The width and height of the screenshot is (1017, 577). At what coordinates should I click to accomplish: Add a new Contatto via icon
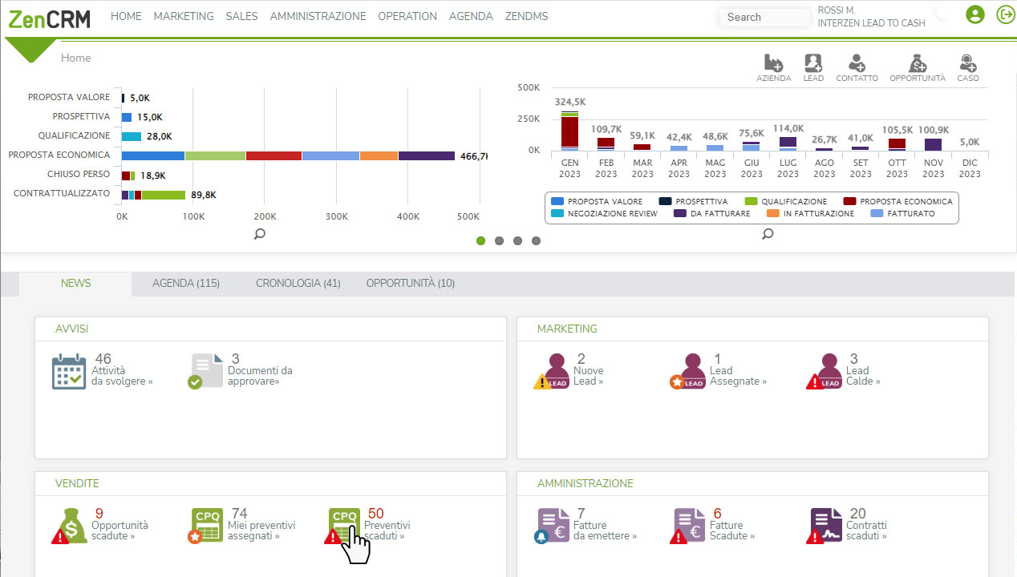click(857, 64)
